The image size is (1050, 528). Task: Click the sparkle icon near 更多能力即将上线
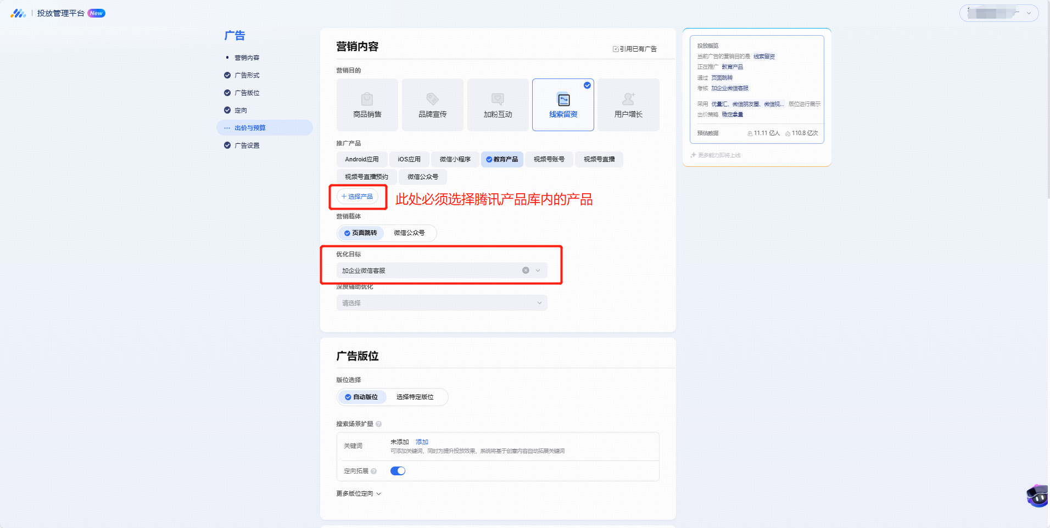tap(693, 155)
